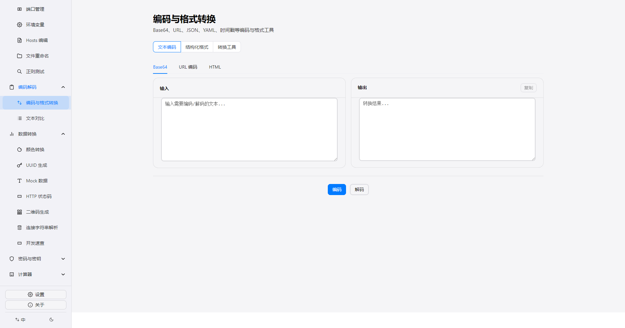Switch to the 转换工具 tab

(227, 47)
